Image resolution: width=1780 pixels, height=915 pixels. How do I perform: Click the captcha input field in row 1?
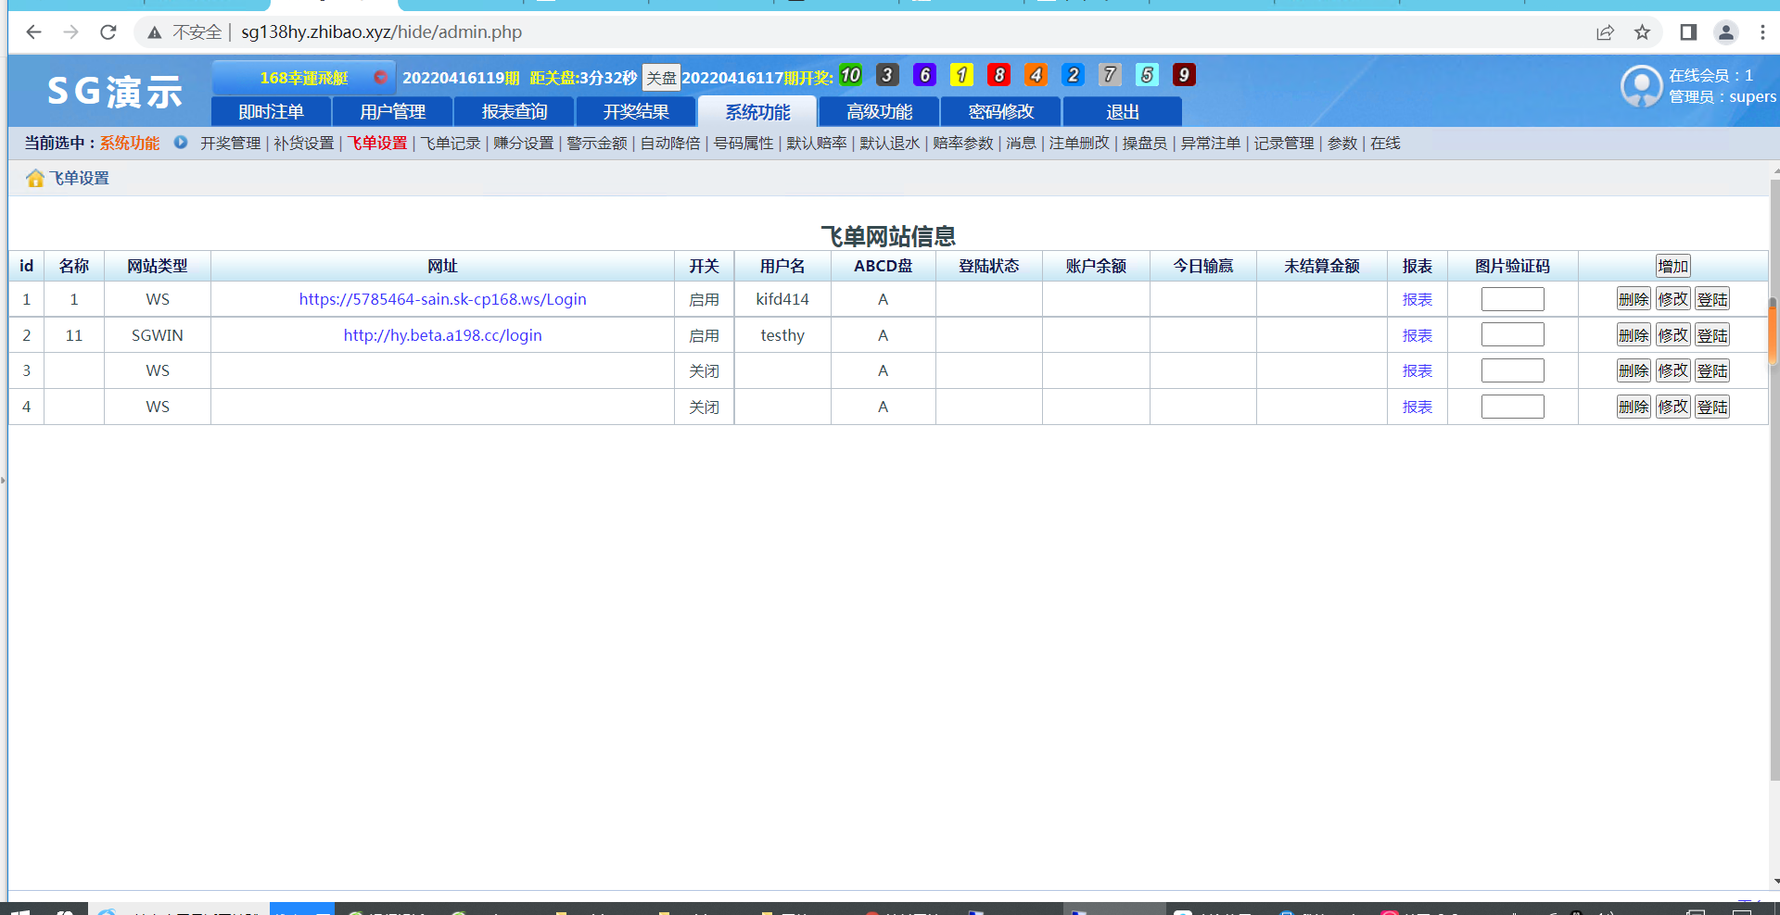[1513, 299]
